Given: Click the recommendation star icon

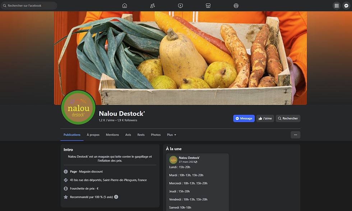Looking at the screenshot, I should click(x=65, y=197).
